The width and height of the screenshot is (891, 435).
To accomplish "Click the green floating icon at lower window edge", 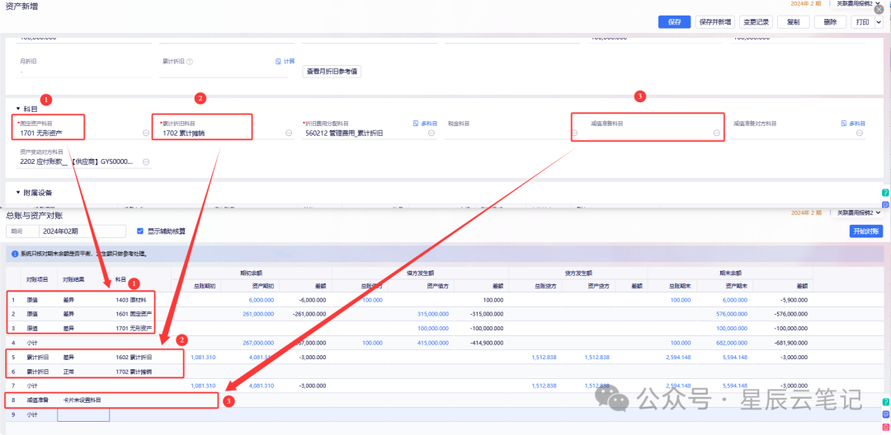I will 885,401.
